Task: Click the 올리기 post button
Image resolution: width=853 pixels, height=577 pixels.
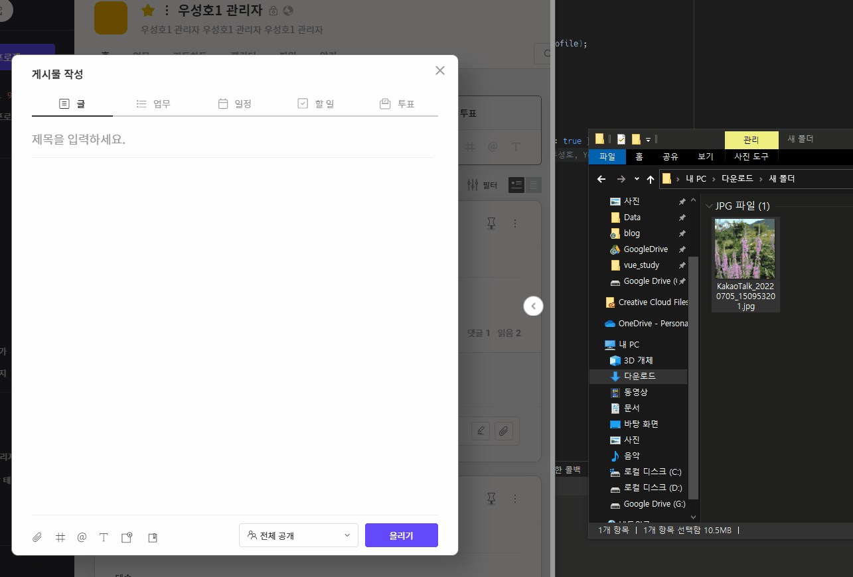Action: click(x=401, y=535)
